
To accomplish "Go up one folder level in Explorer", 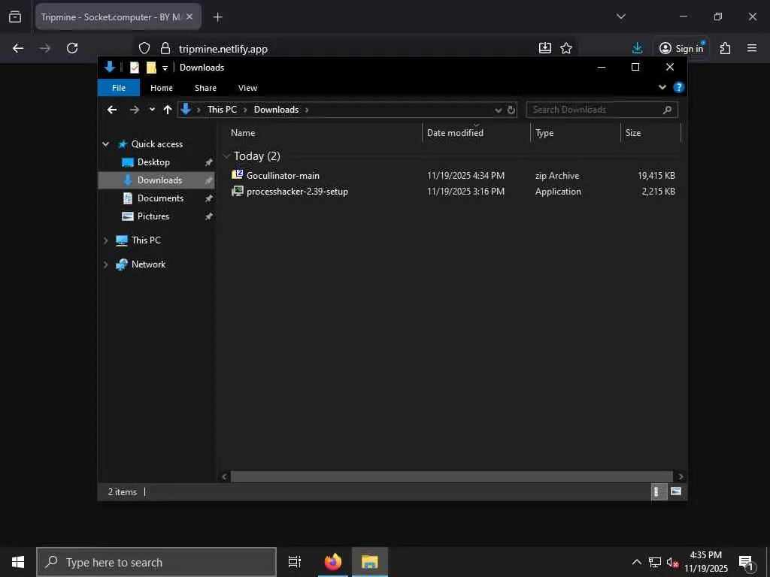I will 168,110.
